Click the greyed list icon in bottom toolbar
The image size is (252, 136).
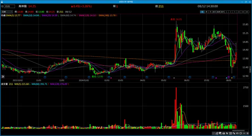click(x=213, y=133)
